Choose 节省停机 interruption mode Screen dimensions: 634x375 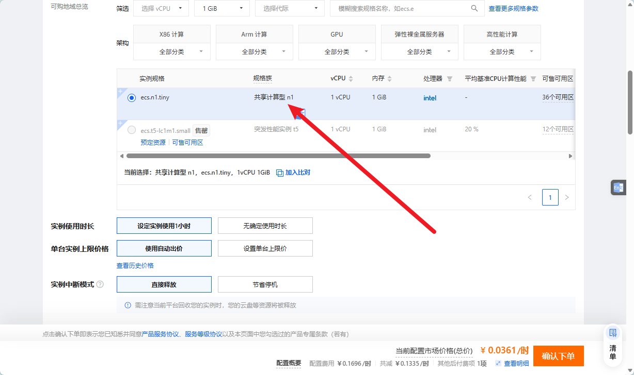point(265,284)
